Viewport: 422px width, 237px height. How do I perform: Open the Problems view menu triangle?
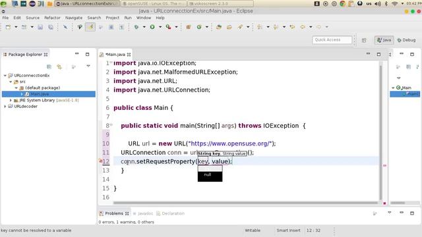390,213
